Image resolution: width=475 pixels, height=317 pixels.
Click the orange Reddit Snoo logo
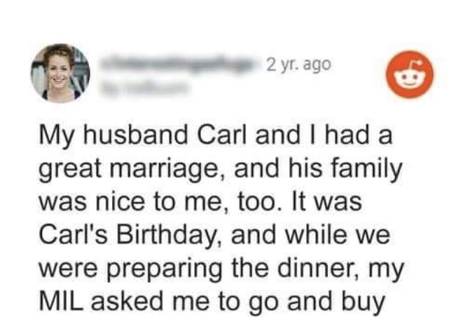pyautogui.click(x=410, y=74)
